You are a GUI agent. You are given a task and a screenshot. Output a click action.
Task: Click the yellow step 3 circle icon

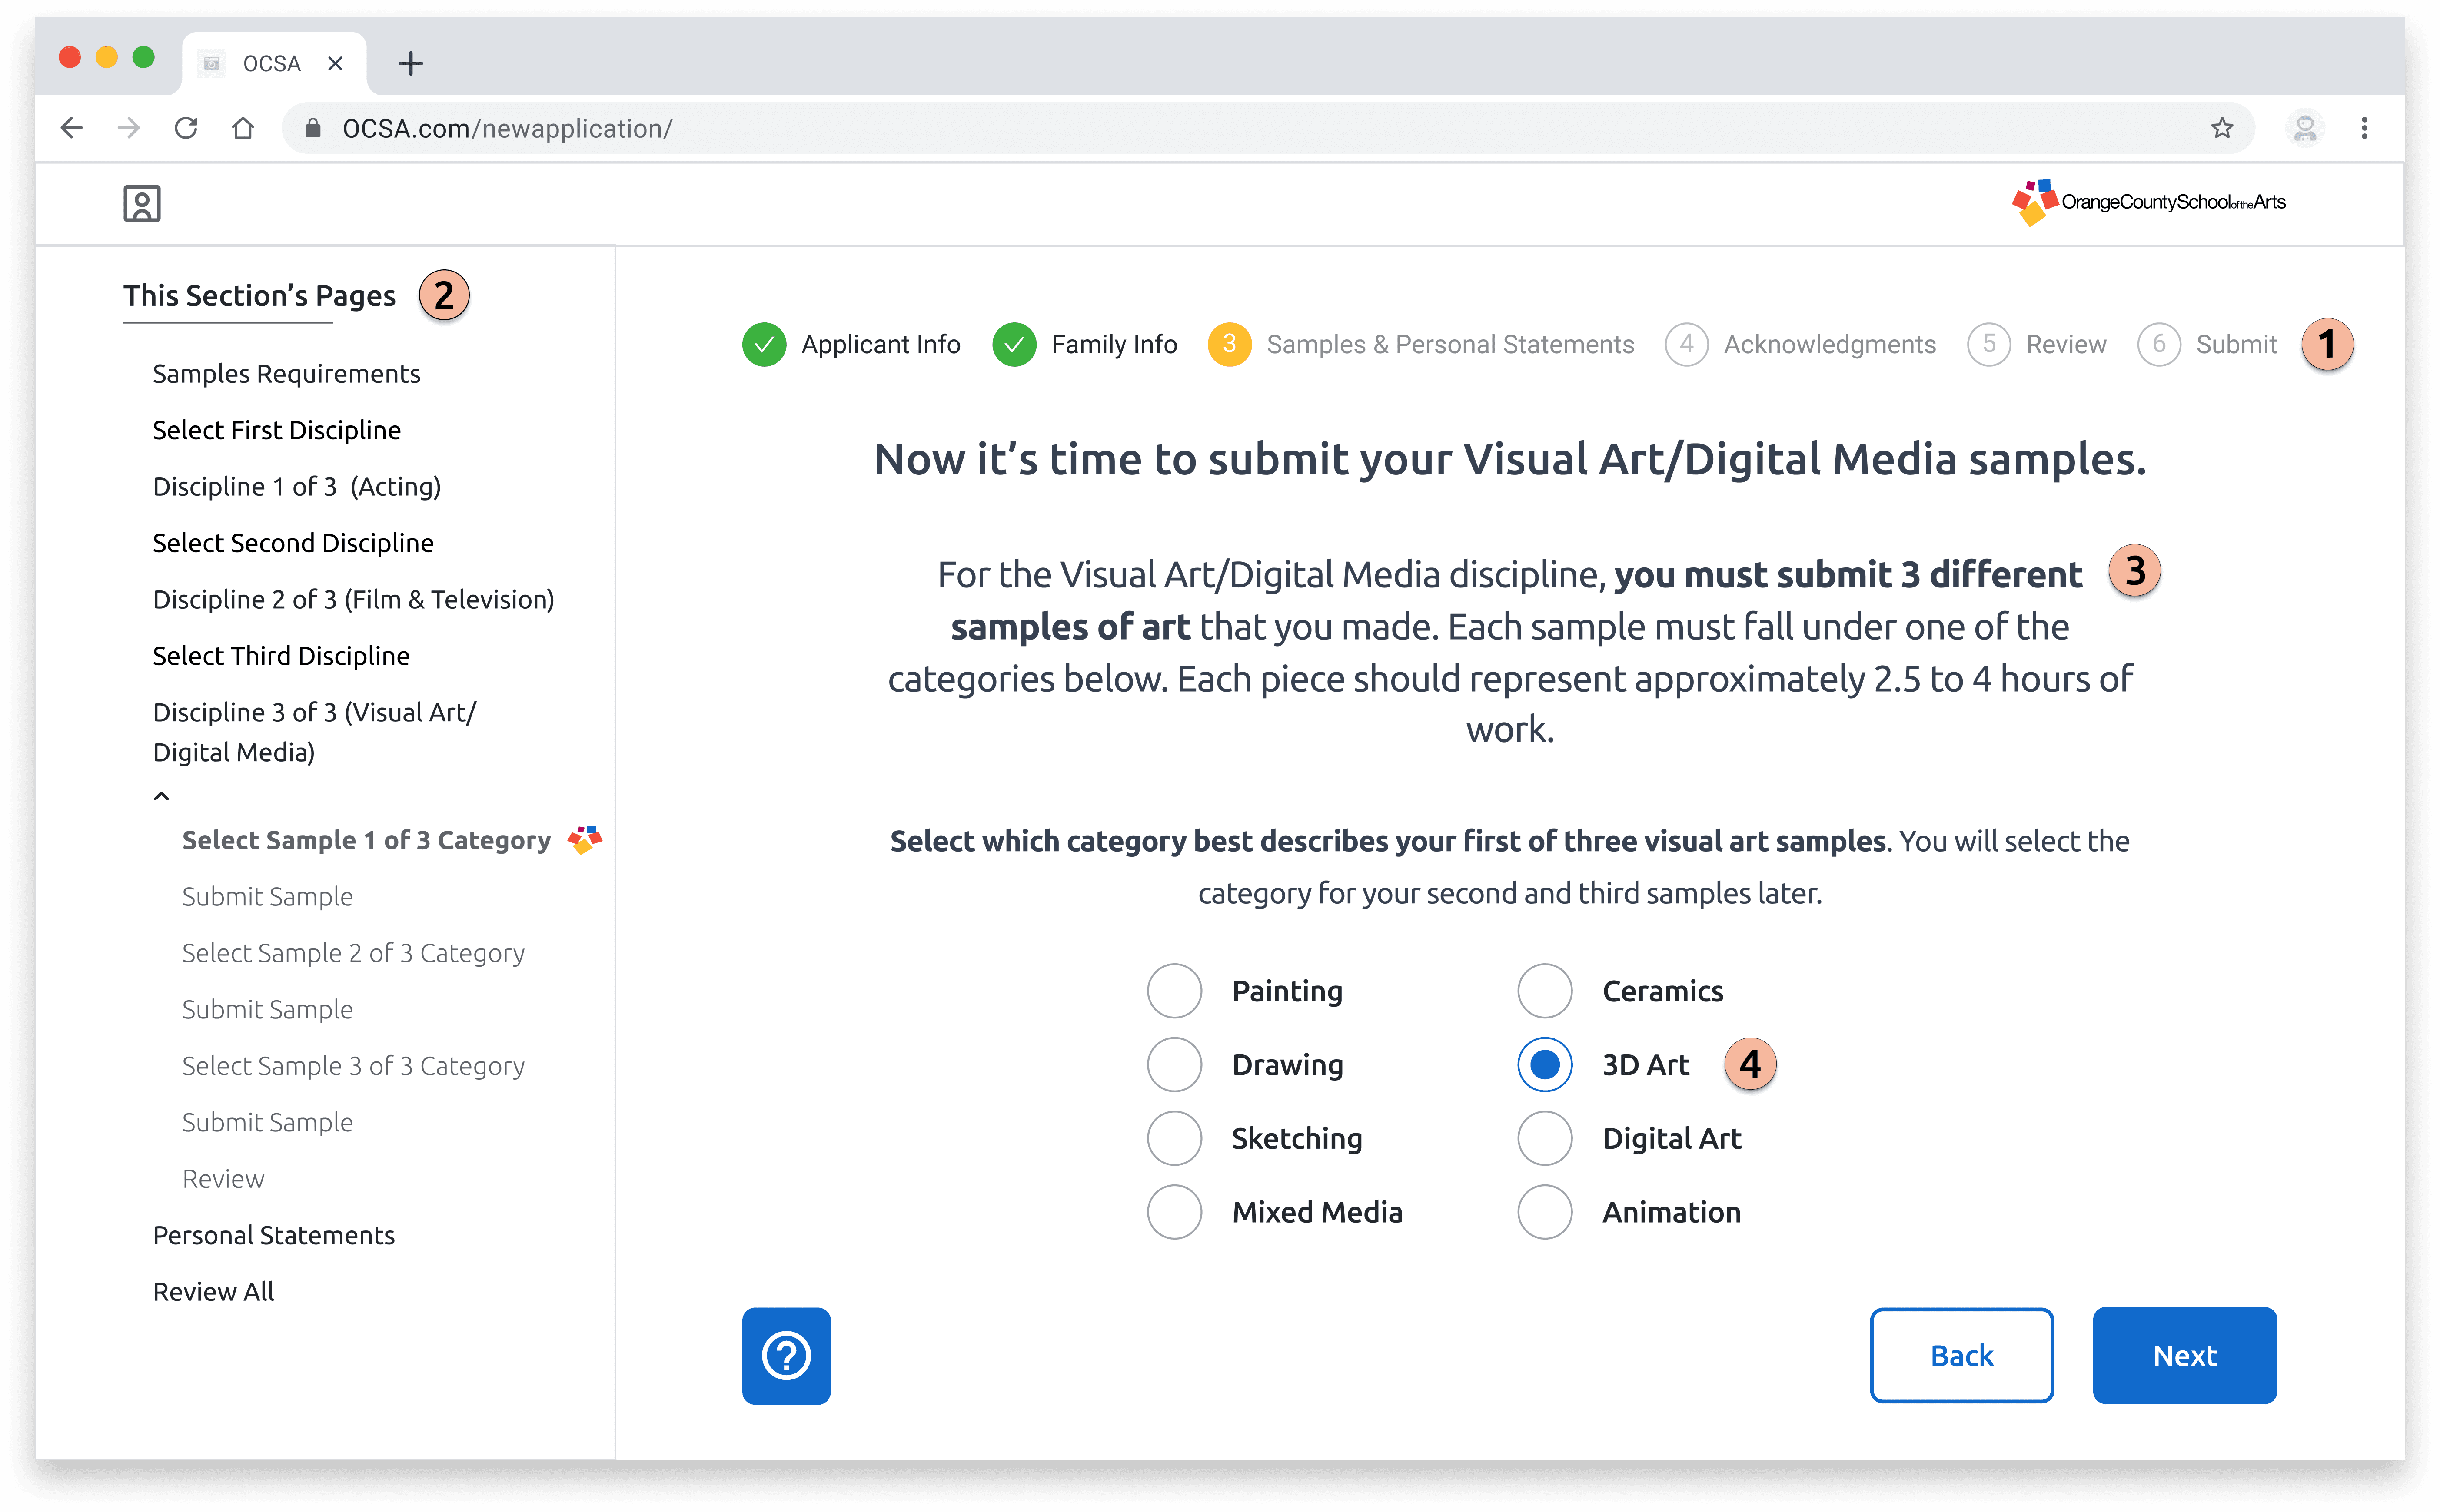click(1230, 345)
